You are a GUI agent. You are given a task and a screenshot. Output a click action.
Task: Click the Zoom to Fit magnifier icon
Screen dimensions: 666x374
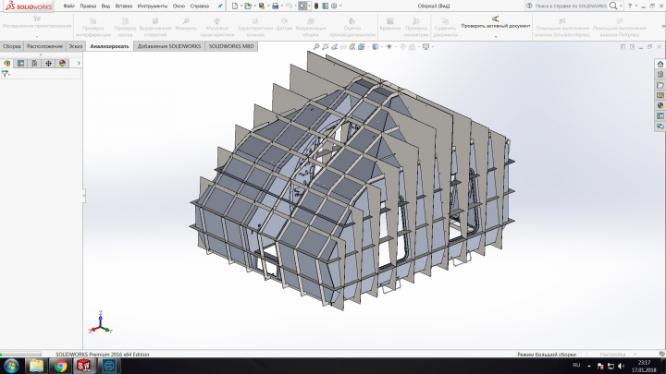[316, 47]
